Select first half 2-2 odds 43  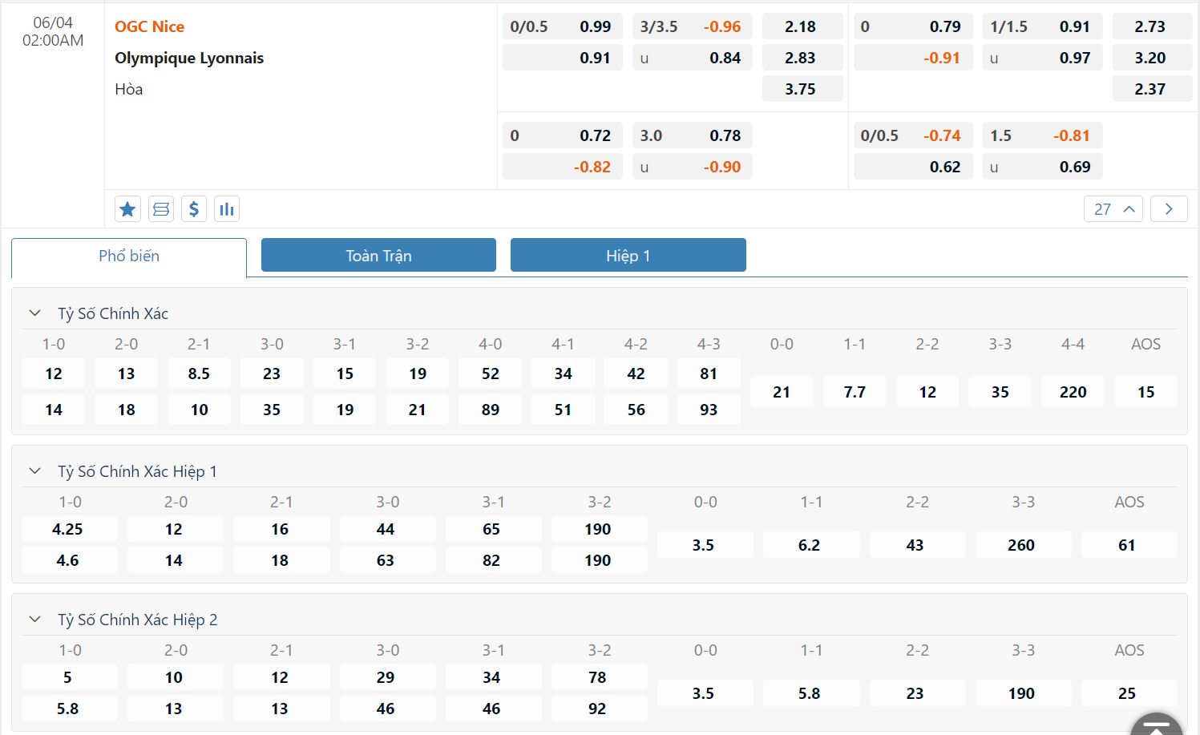(917, 545)
